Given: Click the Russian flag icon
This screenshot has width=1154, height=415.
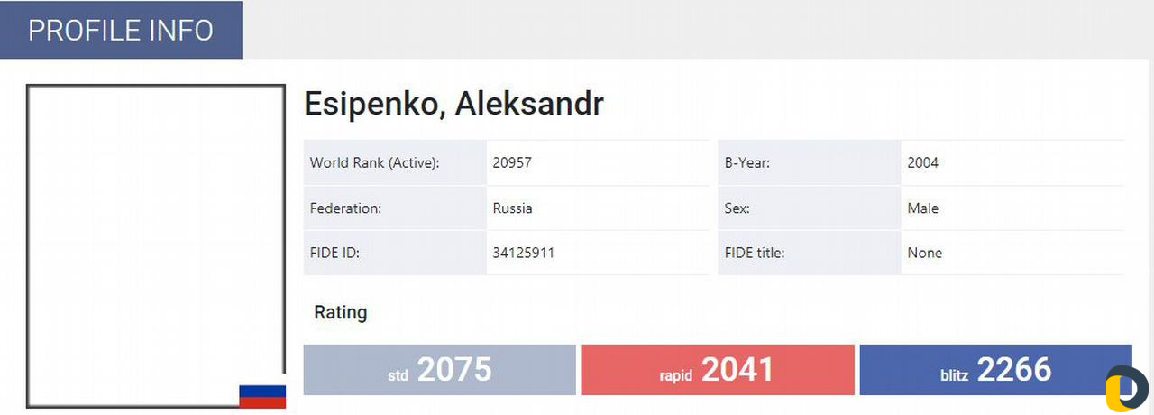Looking at the screenshot, I should (x=262, y=396).
